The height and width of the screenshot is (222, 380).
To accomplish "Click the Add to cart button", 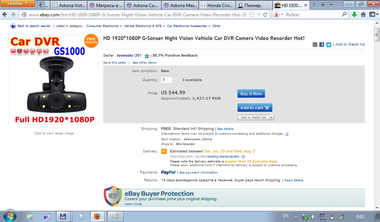I will pos(255,108).
